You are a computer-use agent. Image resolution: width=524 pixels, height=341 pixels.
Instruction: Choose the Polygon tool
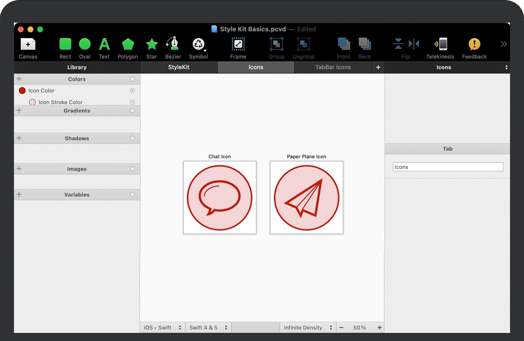(127, 45)
